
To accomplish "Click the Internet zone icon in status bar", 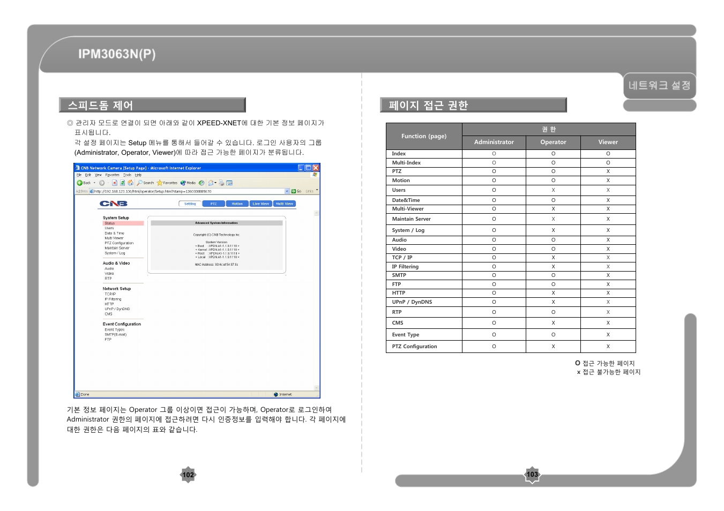I will (x=276, y=394).
